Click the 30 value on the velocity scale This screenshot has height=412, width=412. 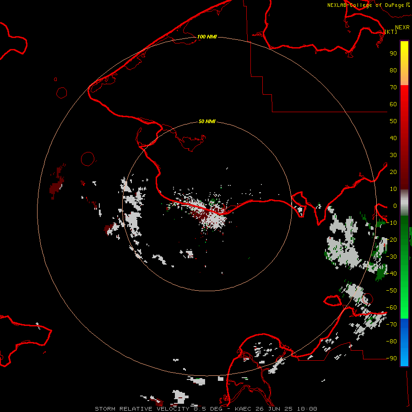coord(393,155)
